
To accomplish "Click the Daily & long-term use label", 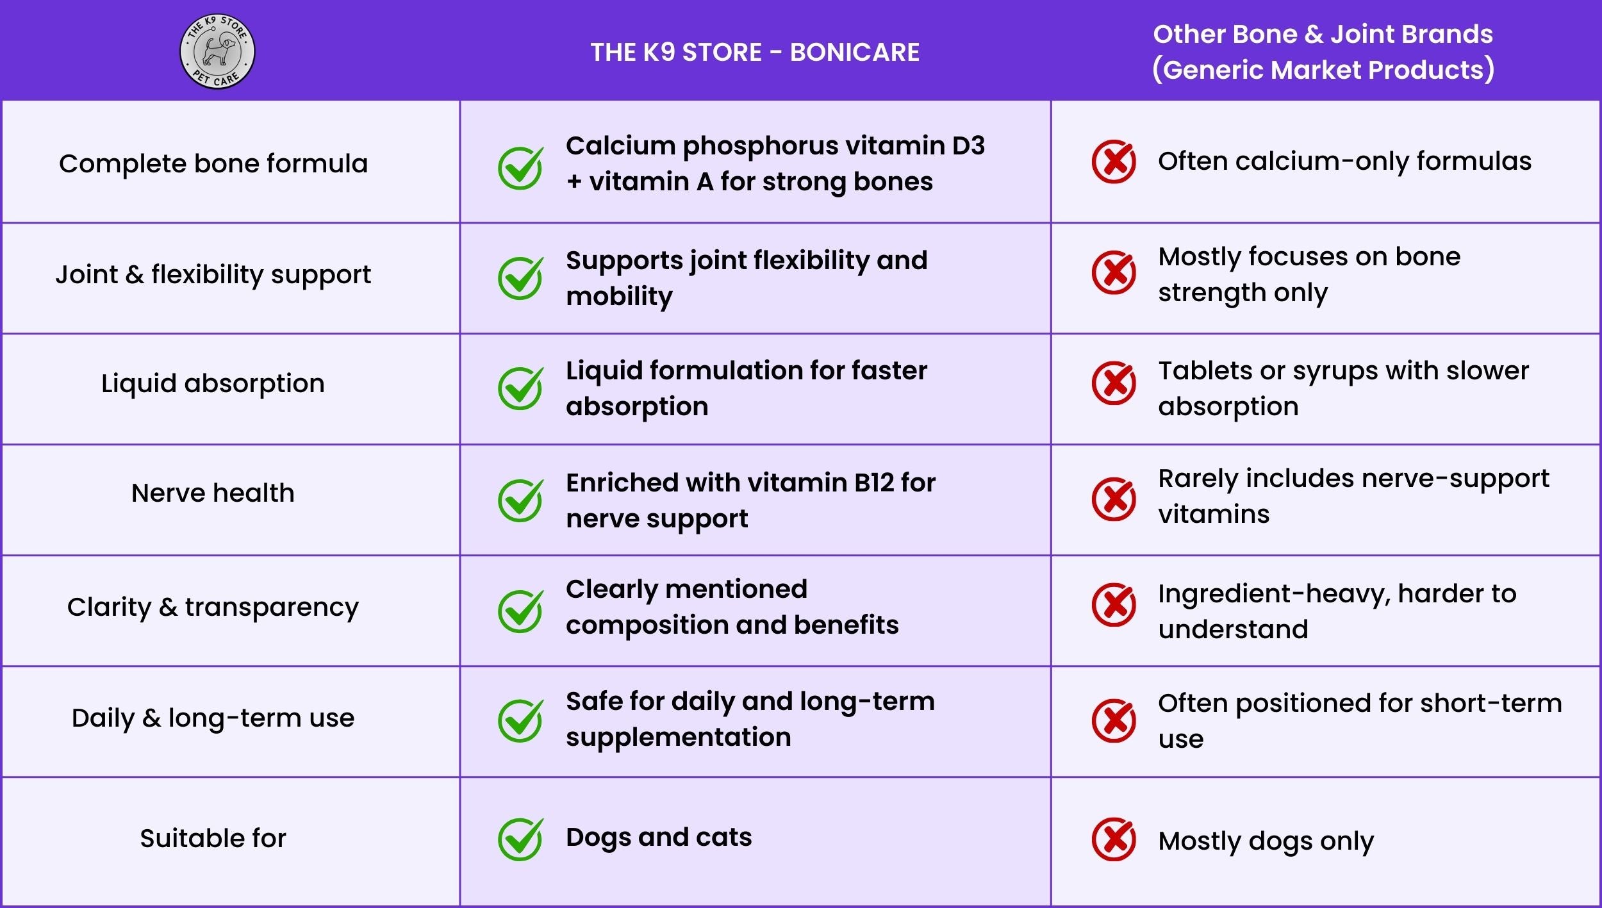I will (213, 718).
